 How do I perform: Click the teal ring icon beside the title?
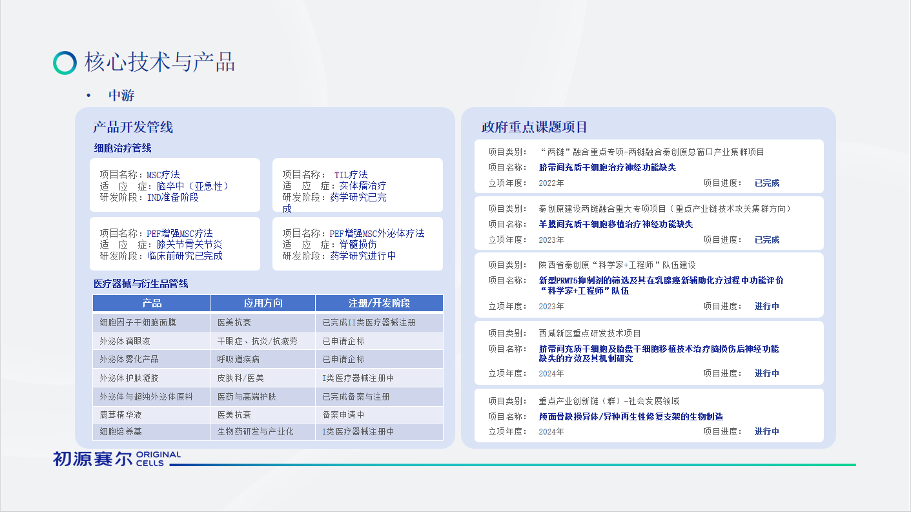click(x=65, y=63)
